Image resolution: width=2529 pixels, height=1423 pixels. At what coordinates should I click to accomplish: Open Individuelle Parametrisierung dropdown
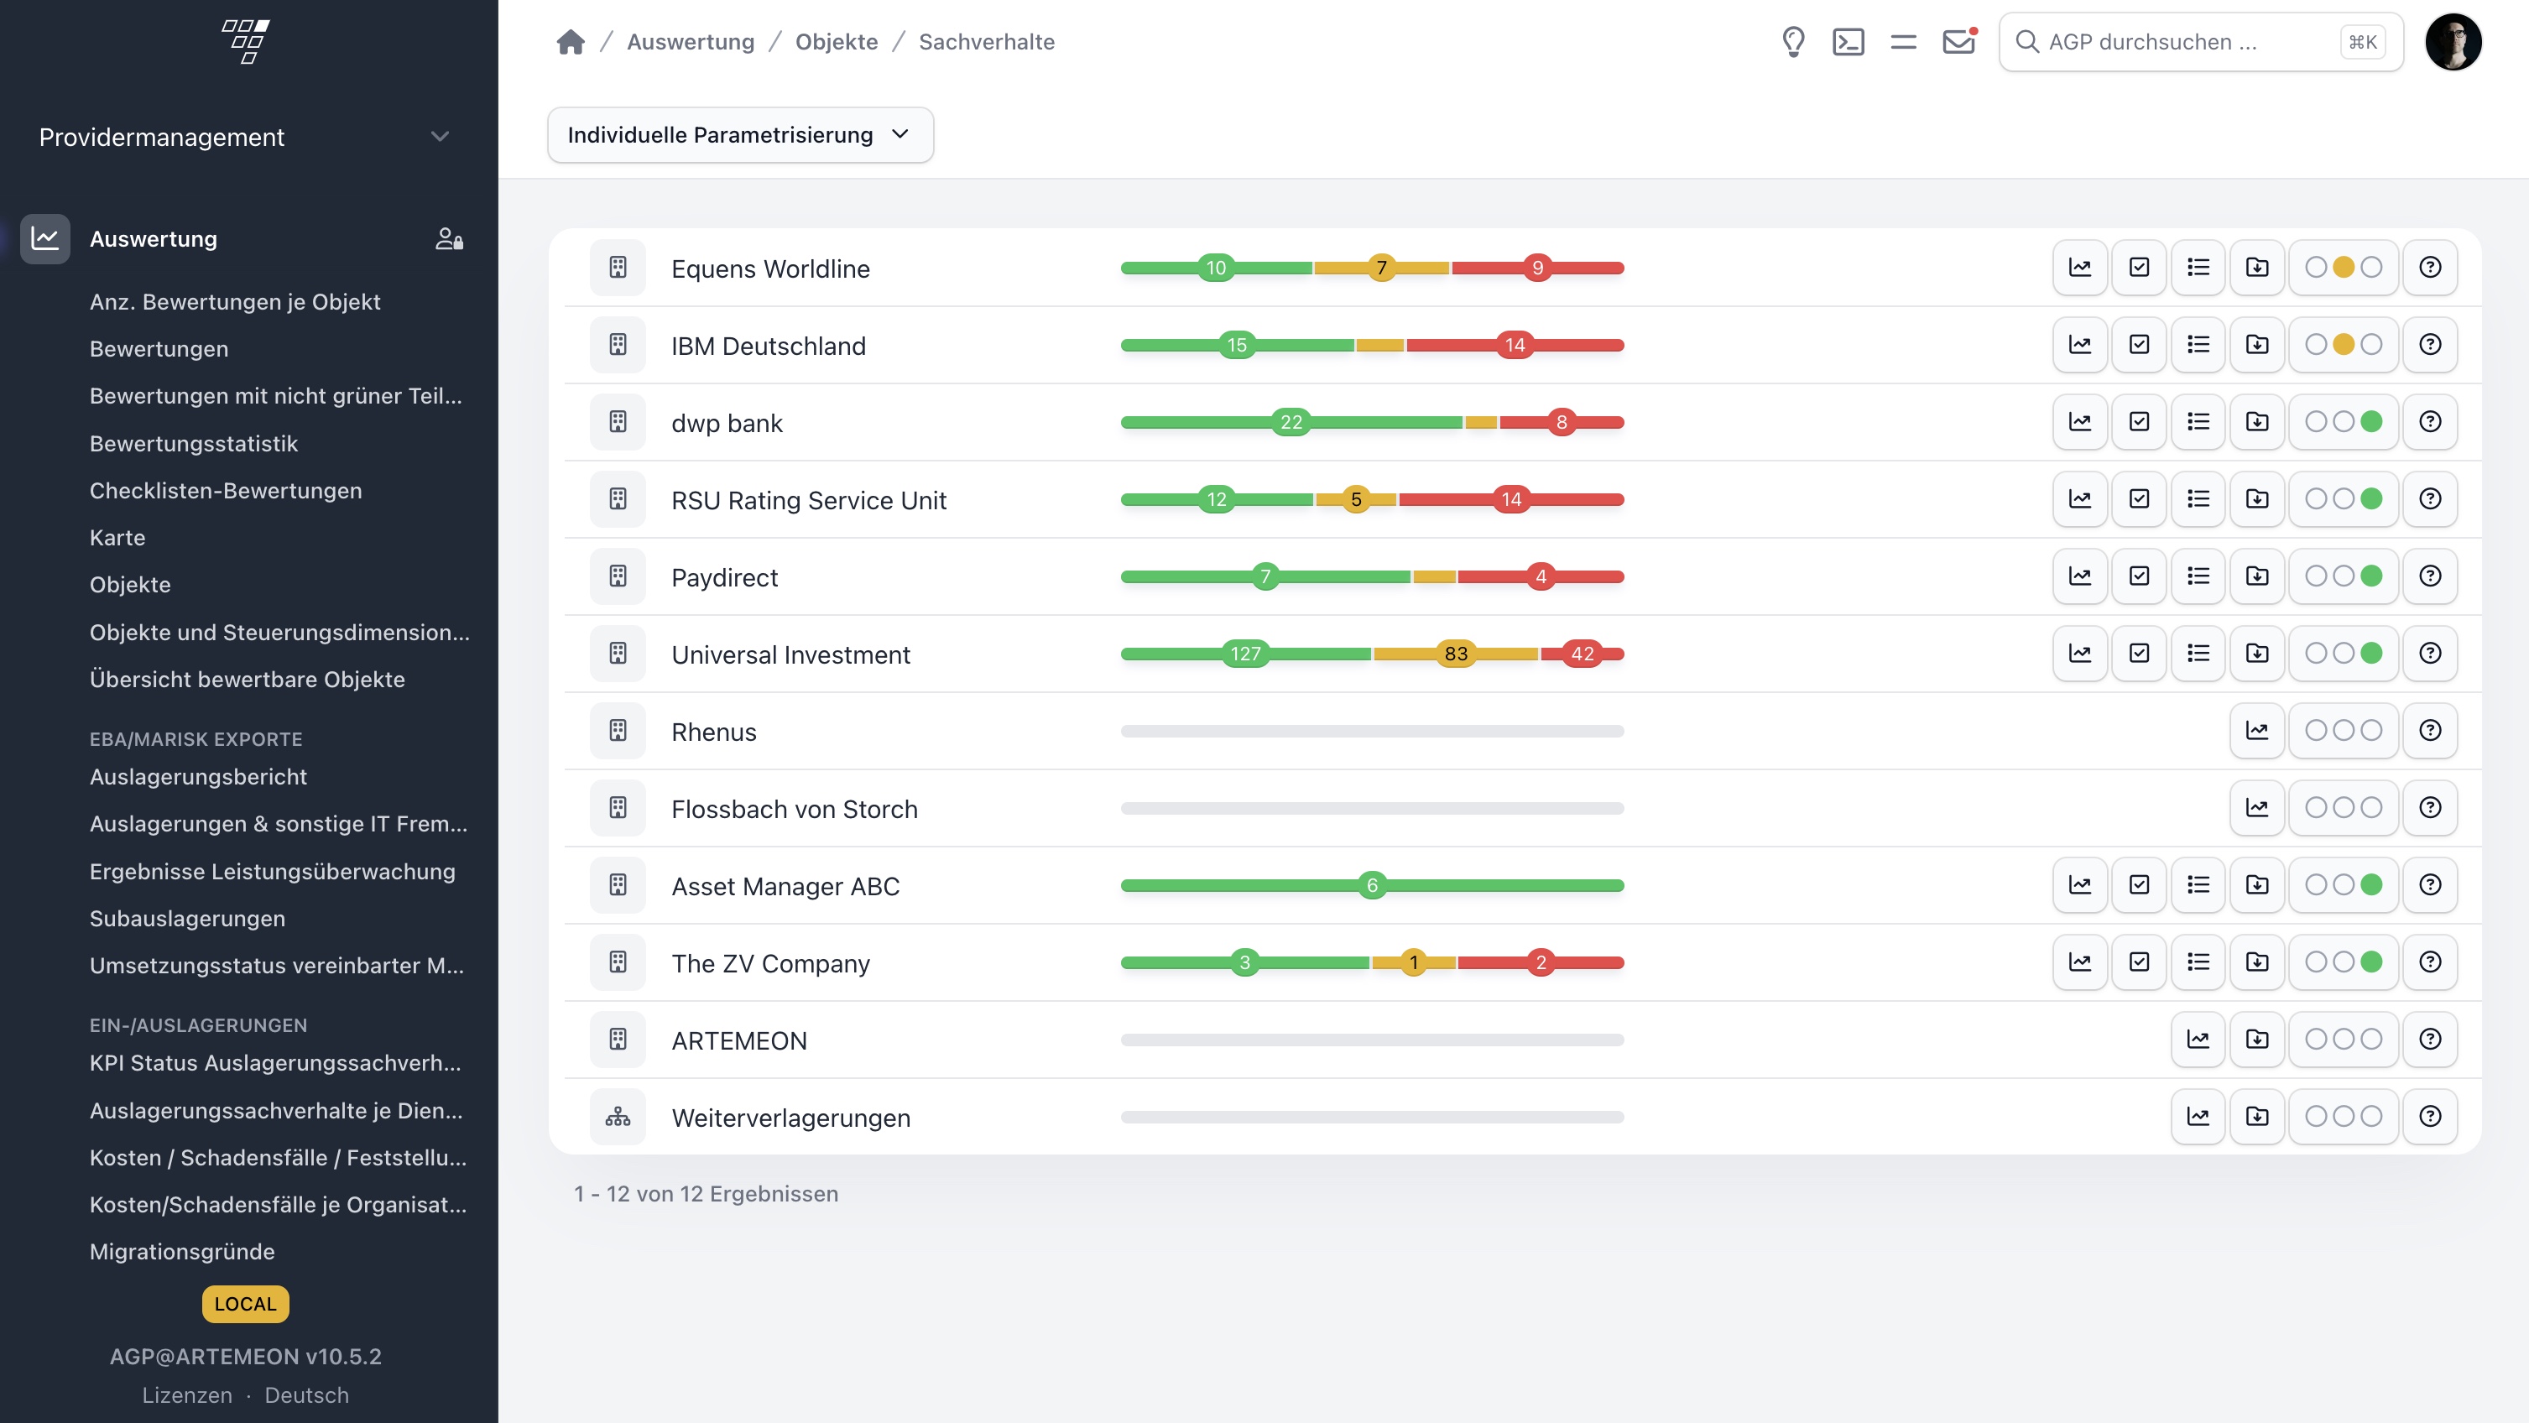pyautogui.click(x=739, y=134)
